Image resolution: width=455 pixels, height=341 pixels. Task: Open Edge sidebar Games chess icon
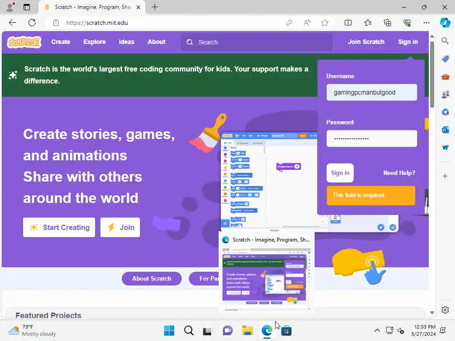(445, 94)
